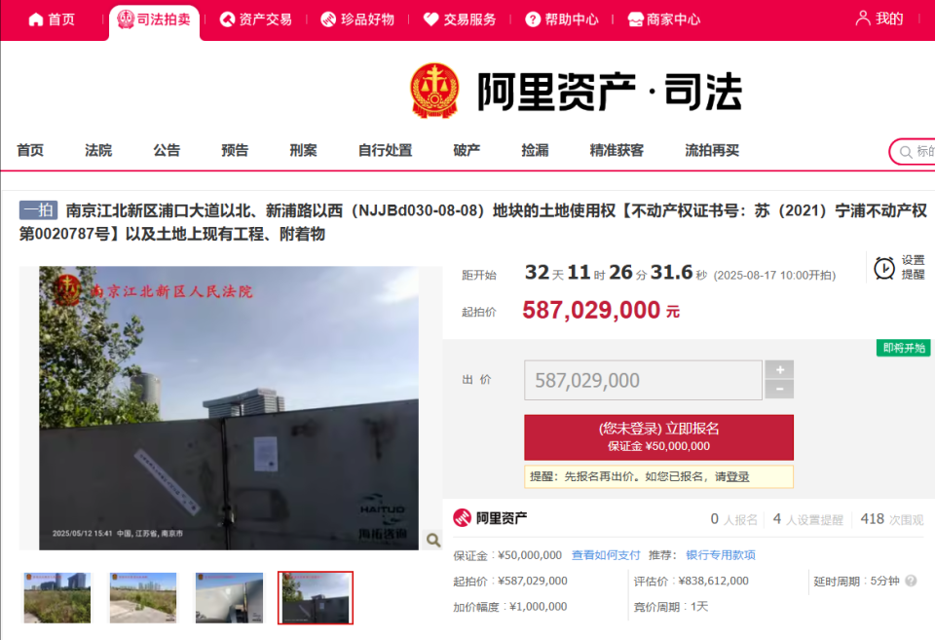Open the 查看如何支付 link
This screenshot has height=640, width=935.
[x=606, y=555]
